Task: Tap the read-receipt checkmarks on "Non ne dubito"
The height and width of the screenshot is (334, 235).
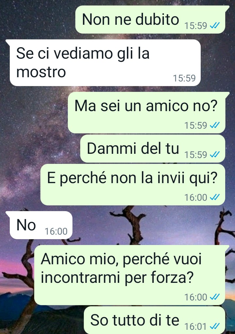Action: [x=214, y=26]
